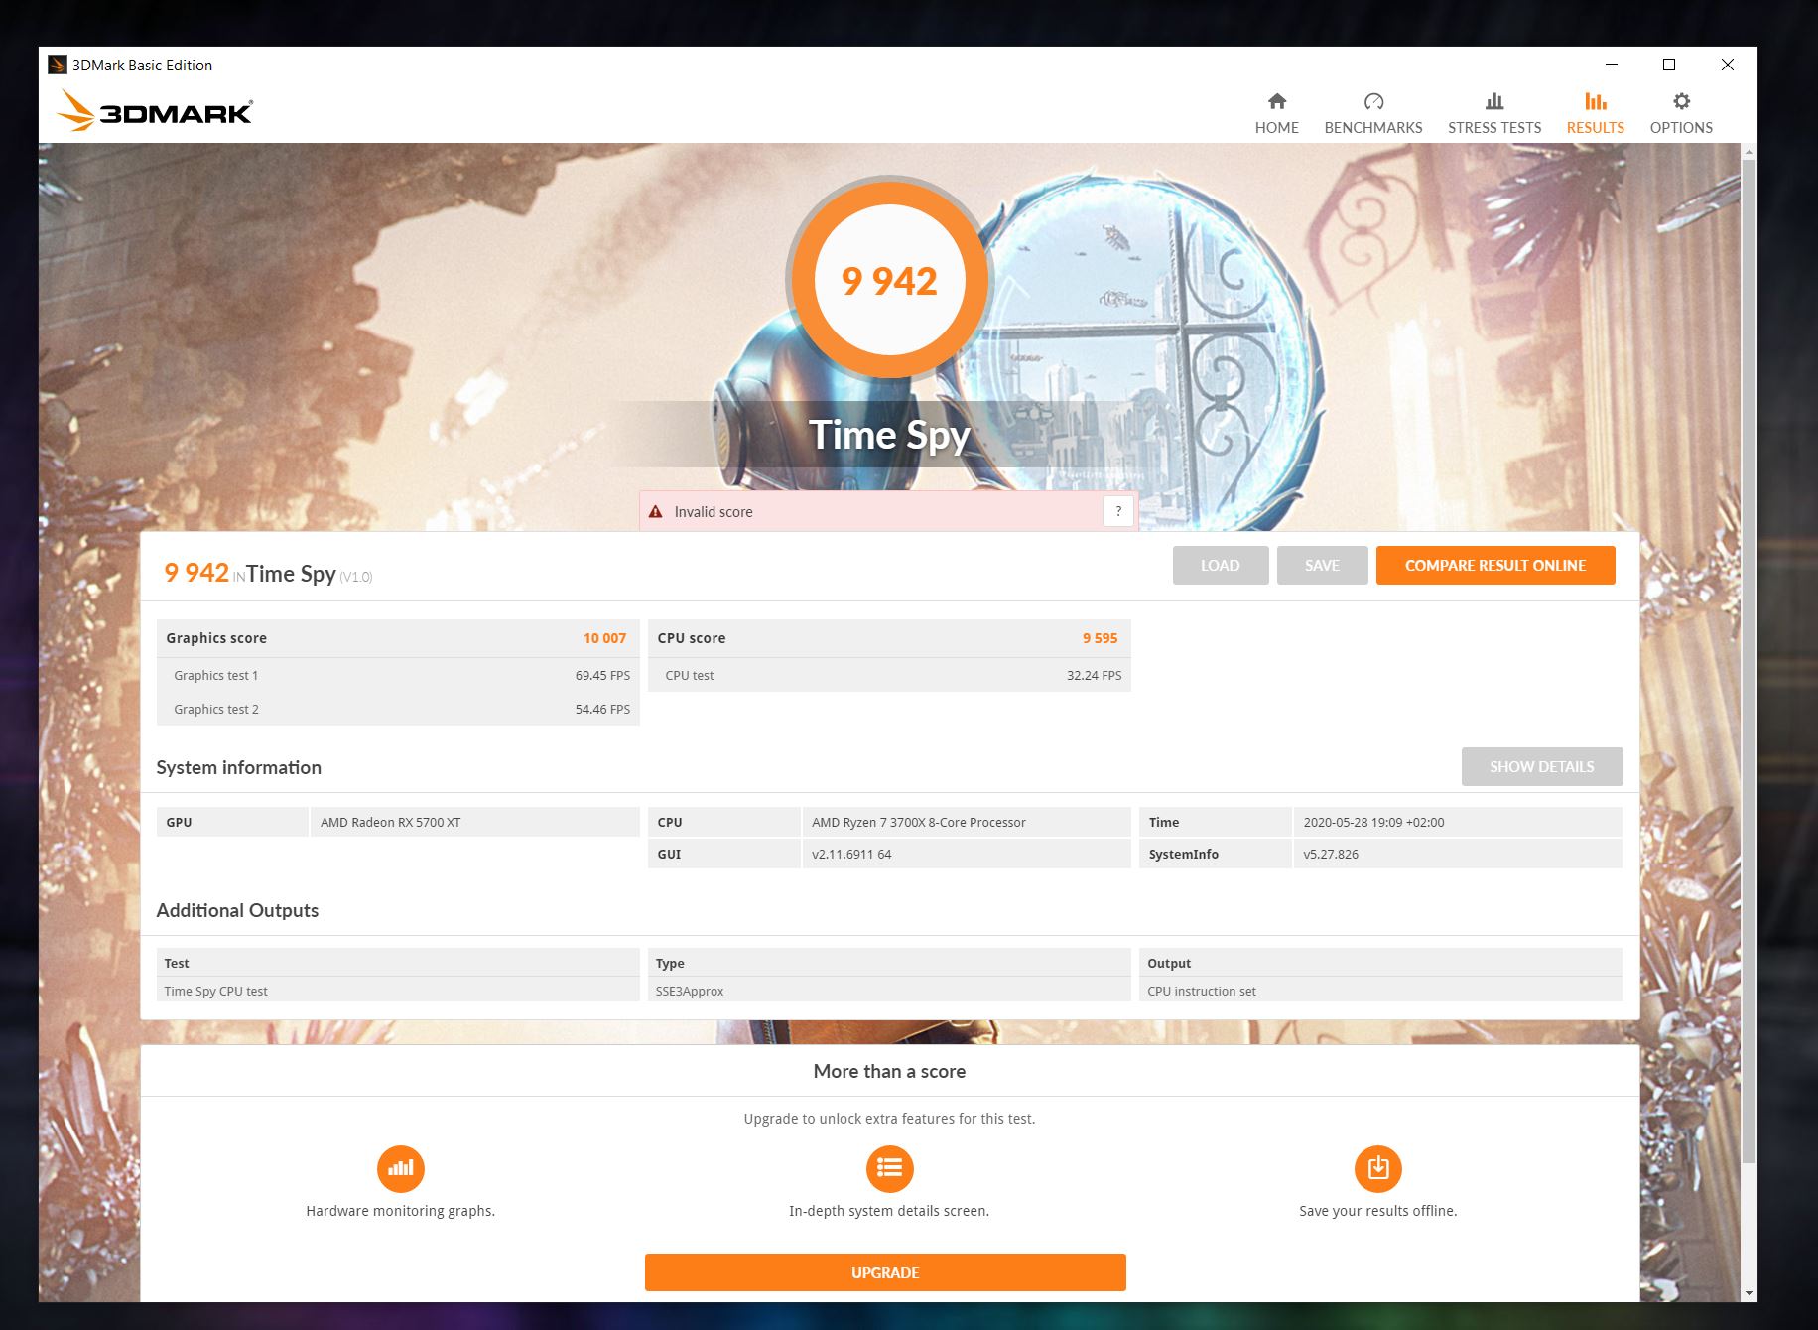Click the LOAD button

click(x=1220, y=565)
